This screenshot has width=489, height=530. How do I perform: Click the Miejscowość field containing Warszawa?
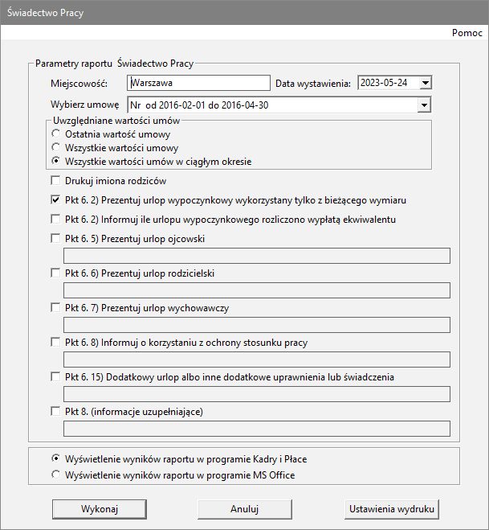(x=198, y=83)
